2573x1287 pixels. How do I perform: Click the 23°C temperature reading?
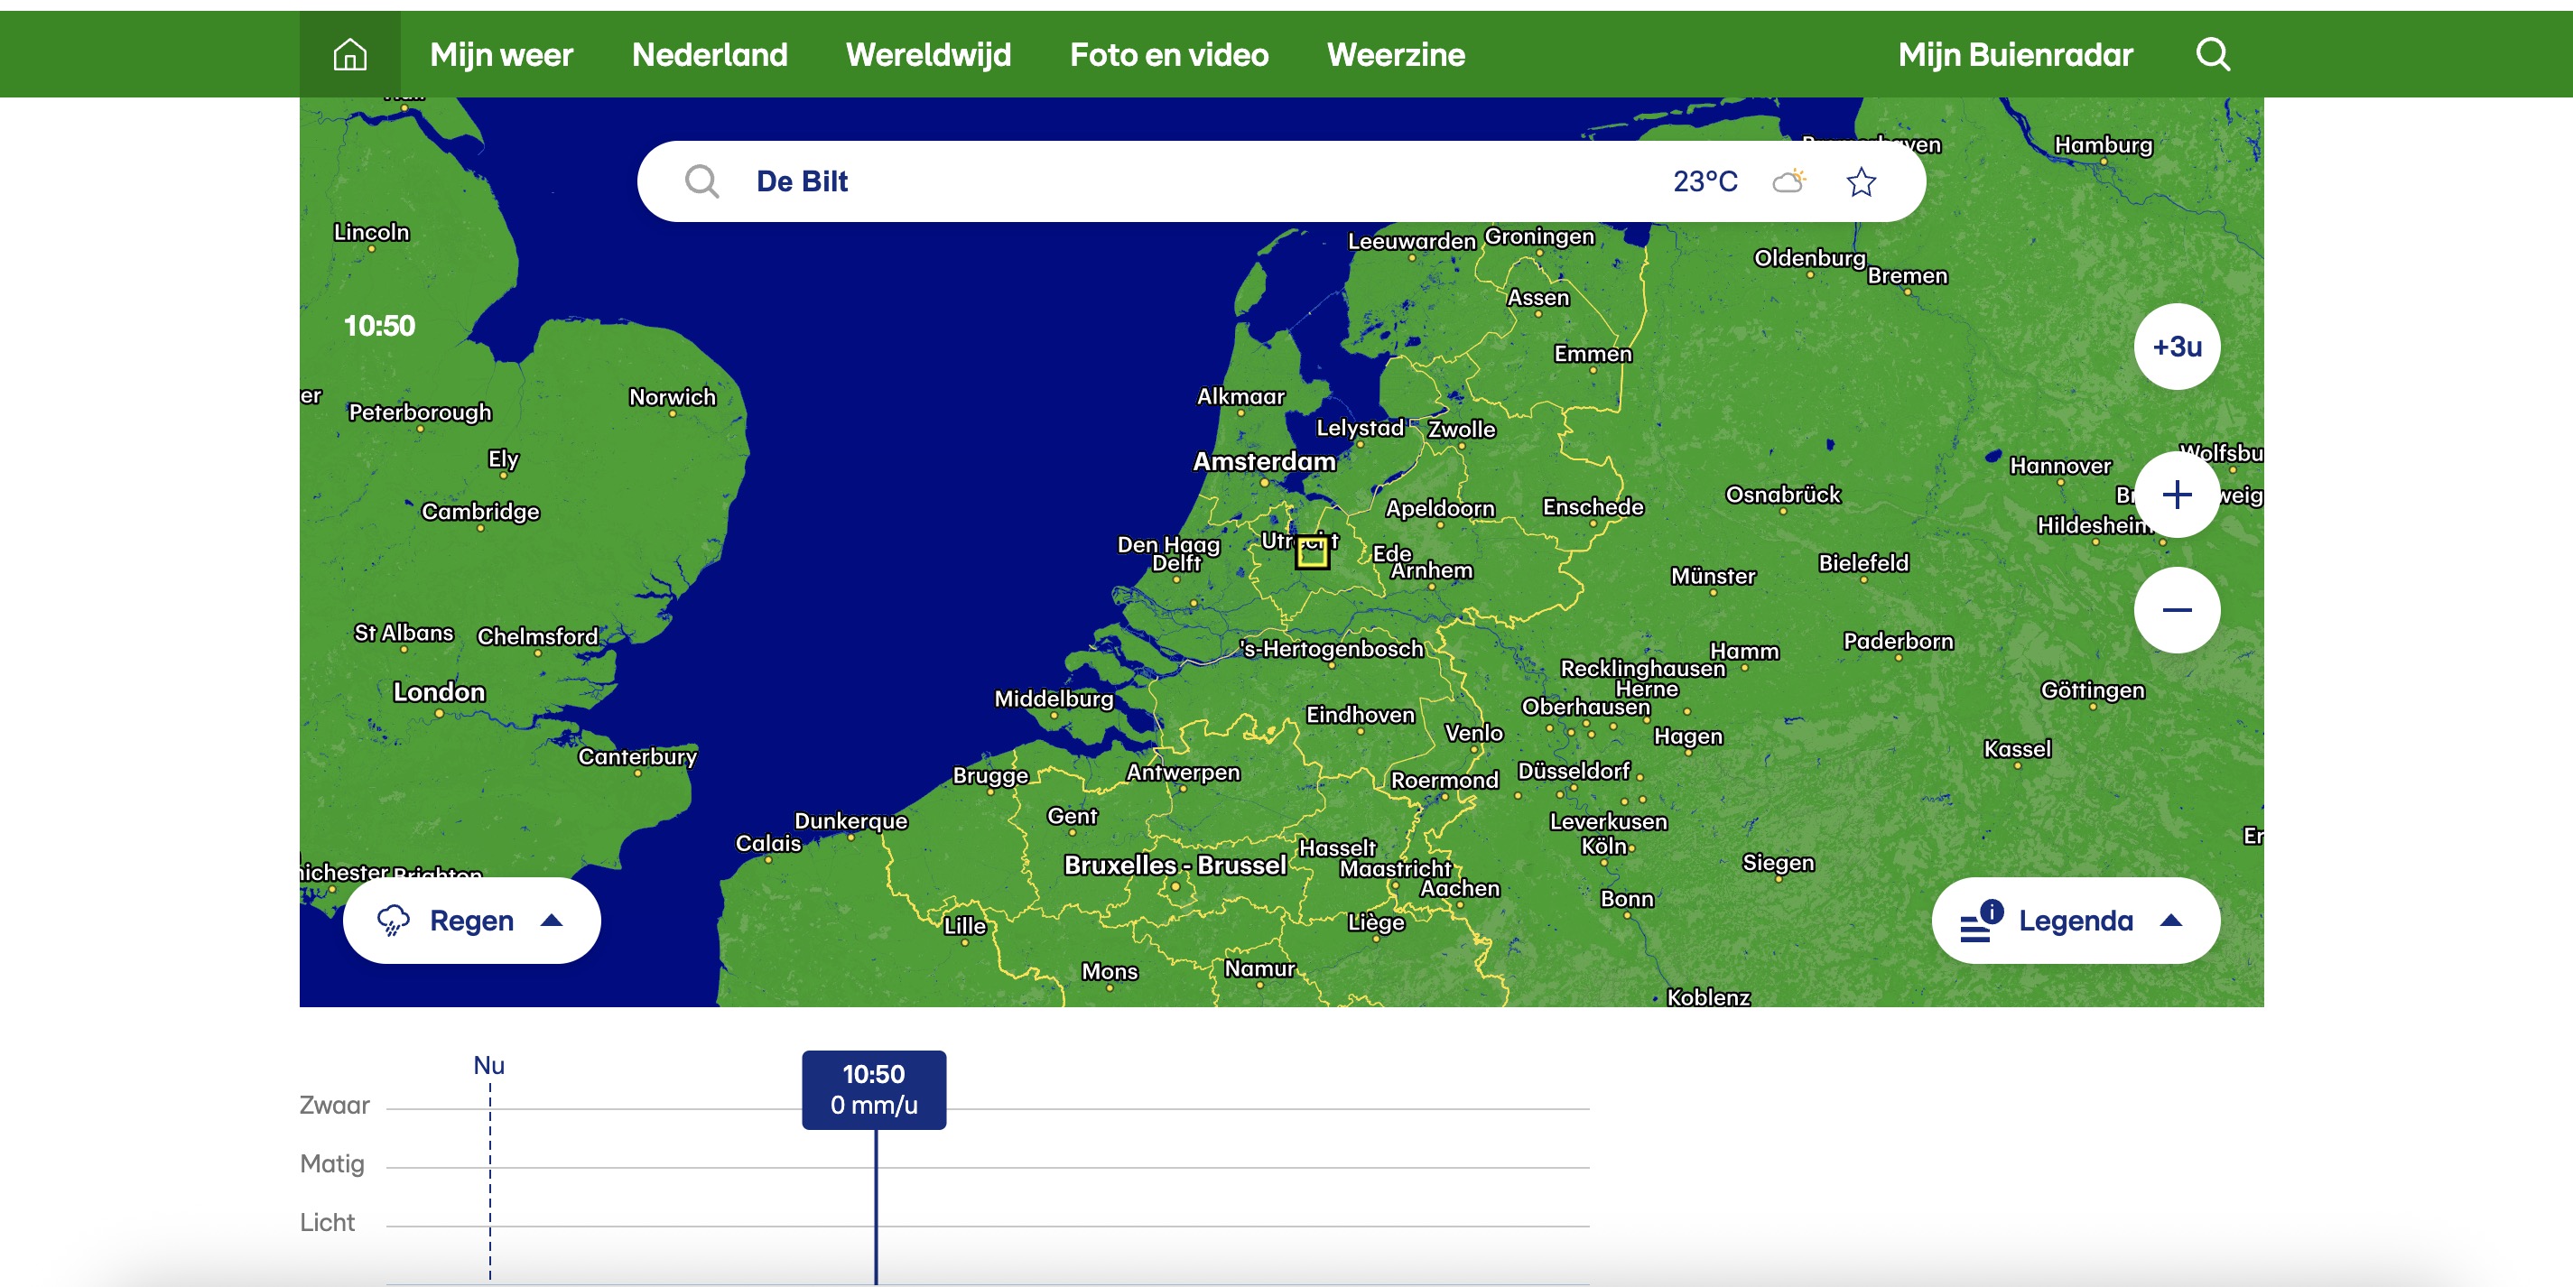[1705, 181]
